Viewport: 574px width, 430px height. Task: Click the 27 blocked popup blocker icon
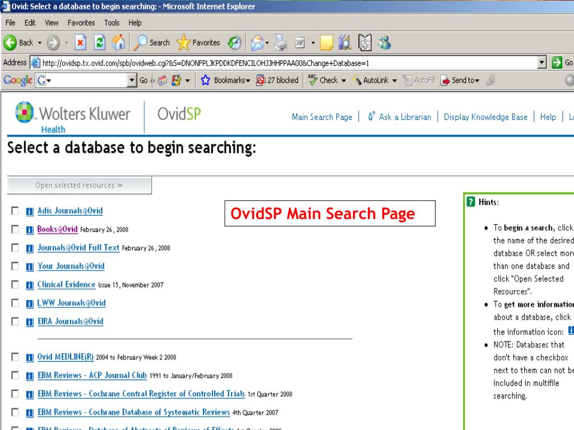[260, 80]
